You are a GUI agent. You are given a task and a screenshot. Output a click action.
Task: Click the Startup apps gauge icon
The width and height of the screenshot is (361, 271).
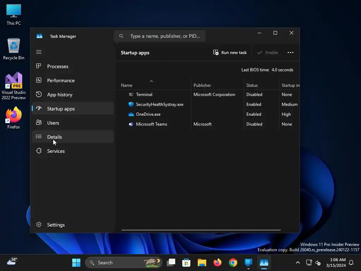39,108
